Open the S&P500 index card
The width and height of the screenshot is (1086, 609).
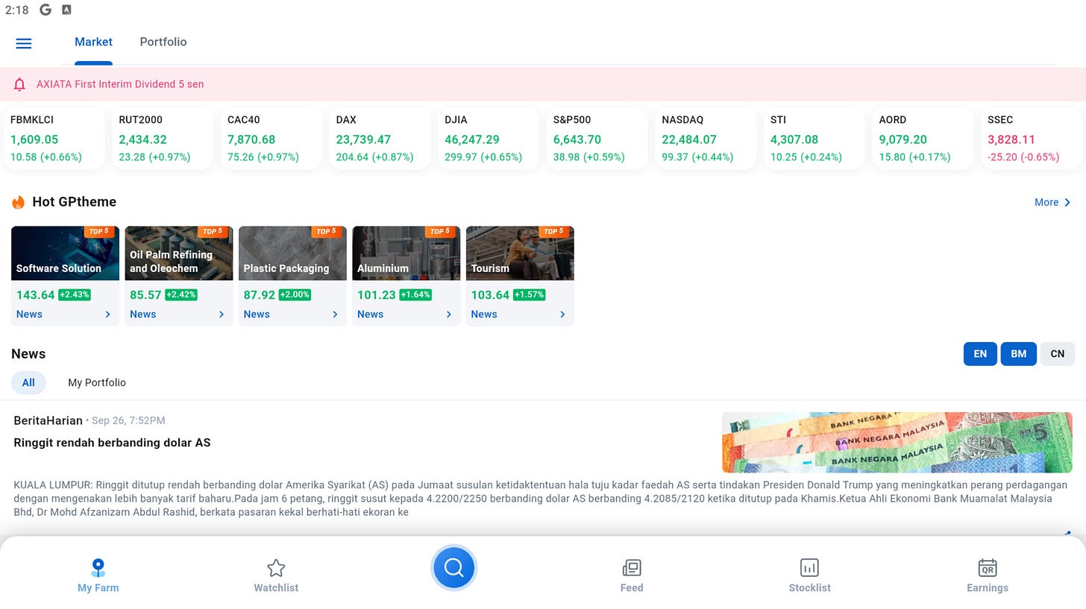[597, 139]
